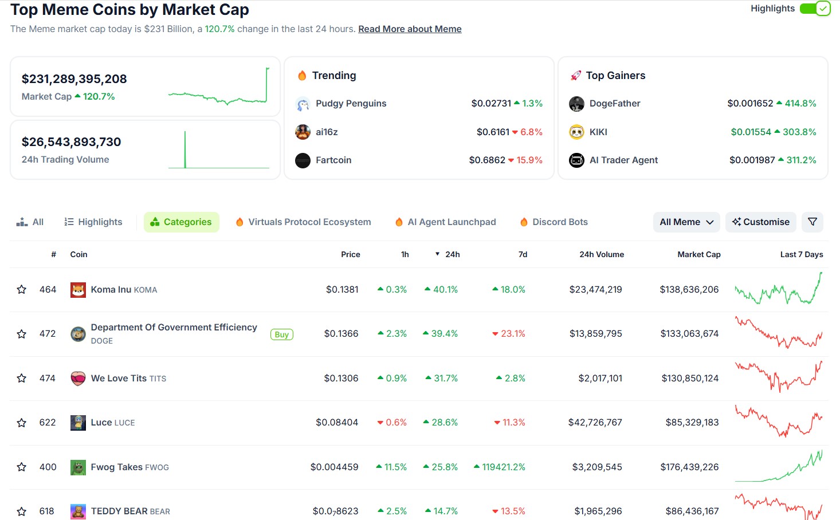The image size is (840, 520).
Task: Open Koma Inu 7-day sparkline
Action: point(779,289)
